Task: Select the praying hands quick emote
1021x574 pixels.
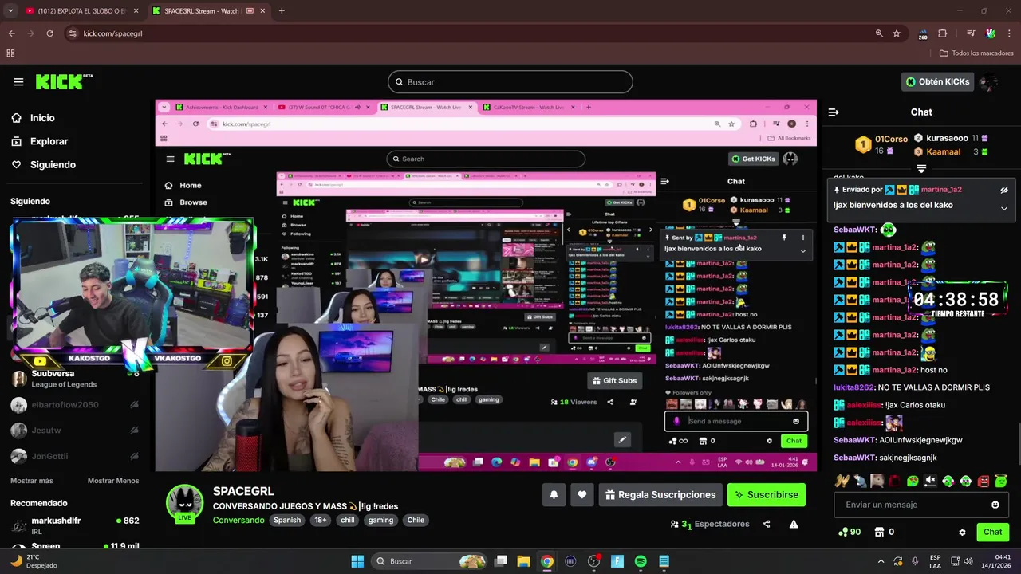Action: tap(842, 481)
